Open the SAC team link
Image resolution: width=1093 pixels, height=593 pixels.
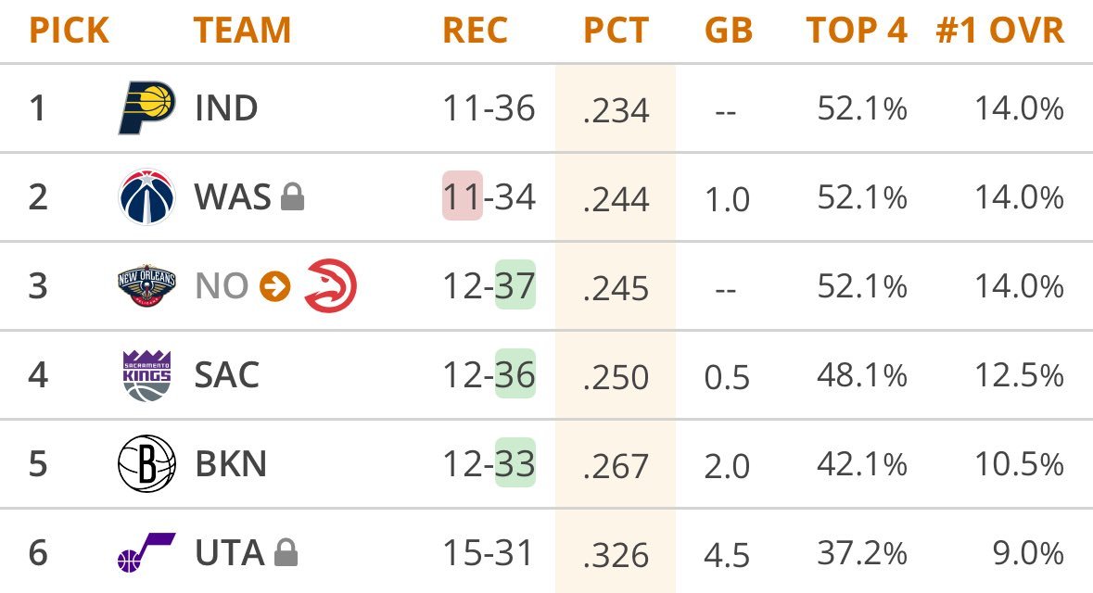pos(227,375)
